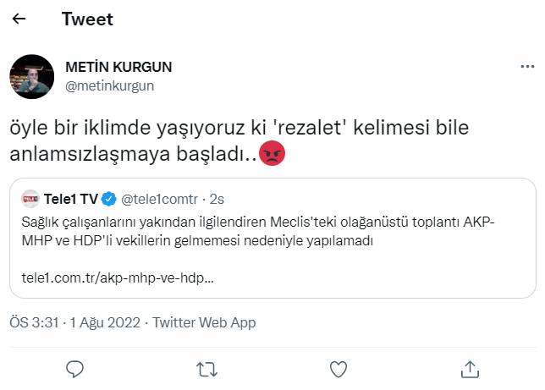The height and width of the screenshot is (390, 545).
Task: Click the ÖS 3:31 · 1 Ağu 2022 timestamp
Action: click(x=74, y=322)
